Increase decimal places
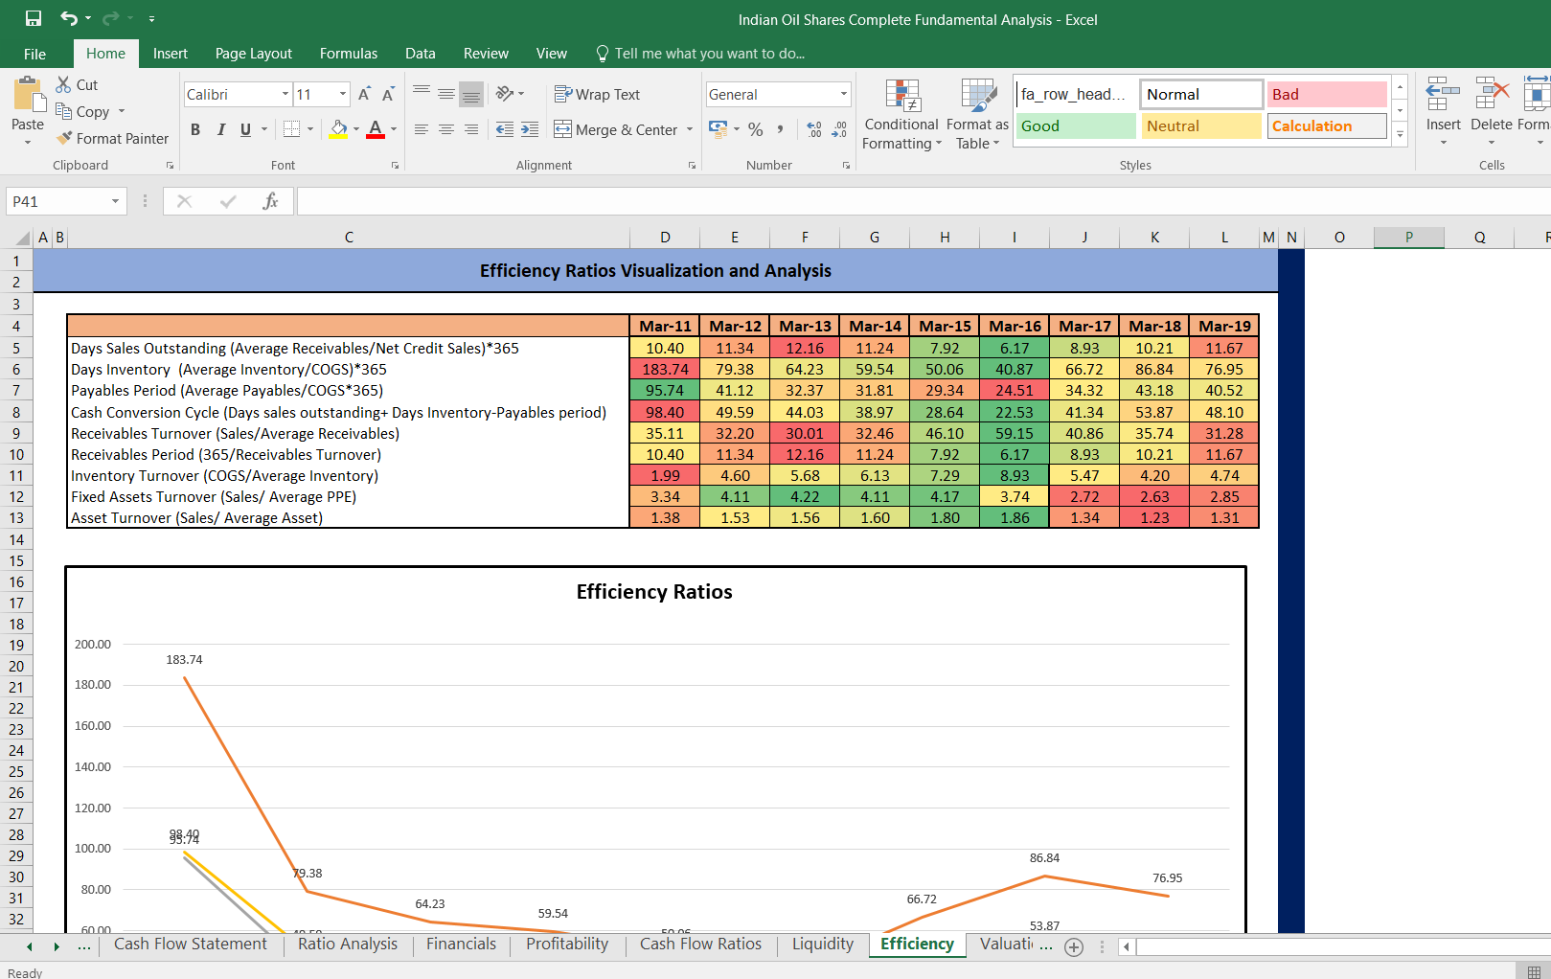The width and height of the screenshot is (1551, 979). [814, 129]
